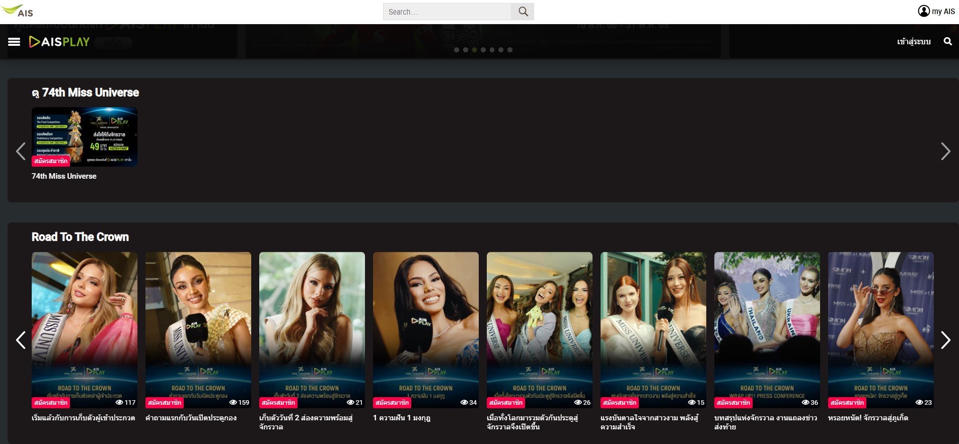Click title บทสรุปแห่งจักรวาล งานแถลงข่าวส่งท้าย
Screen dimensions: 959x444
tap(766, 422)
